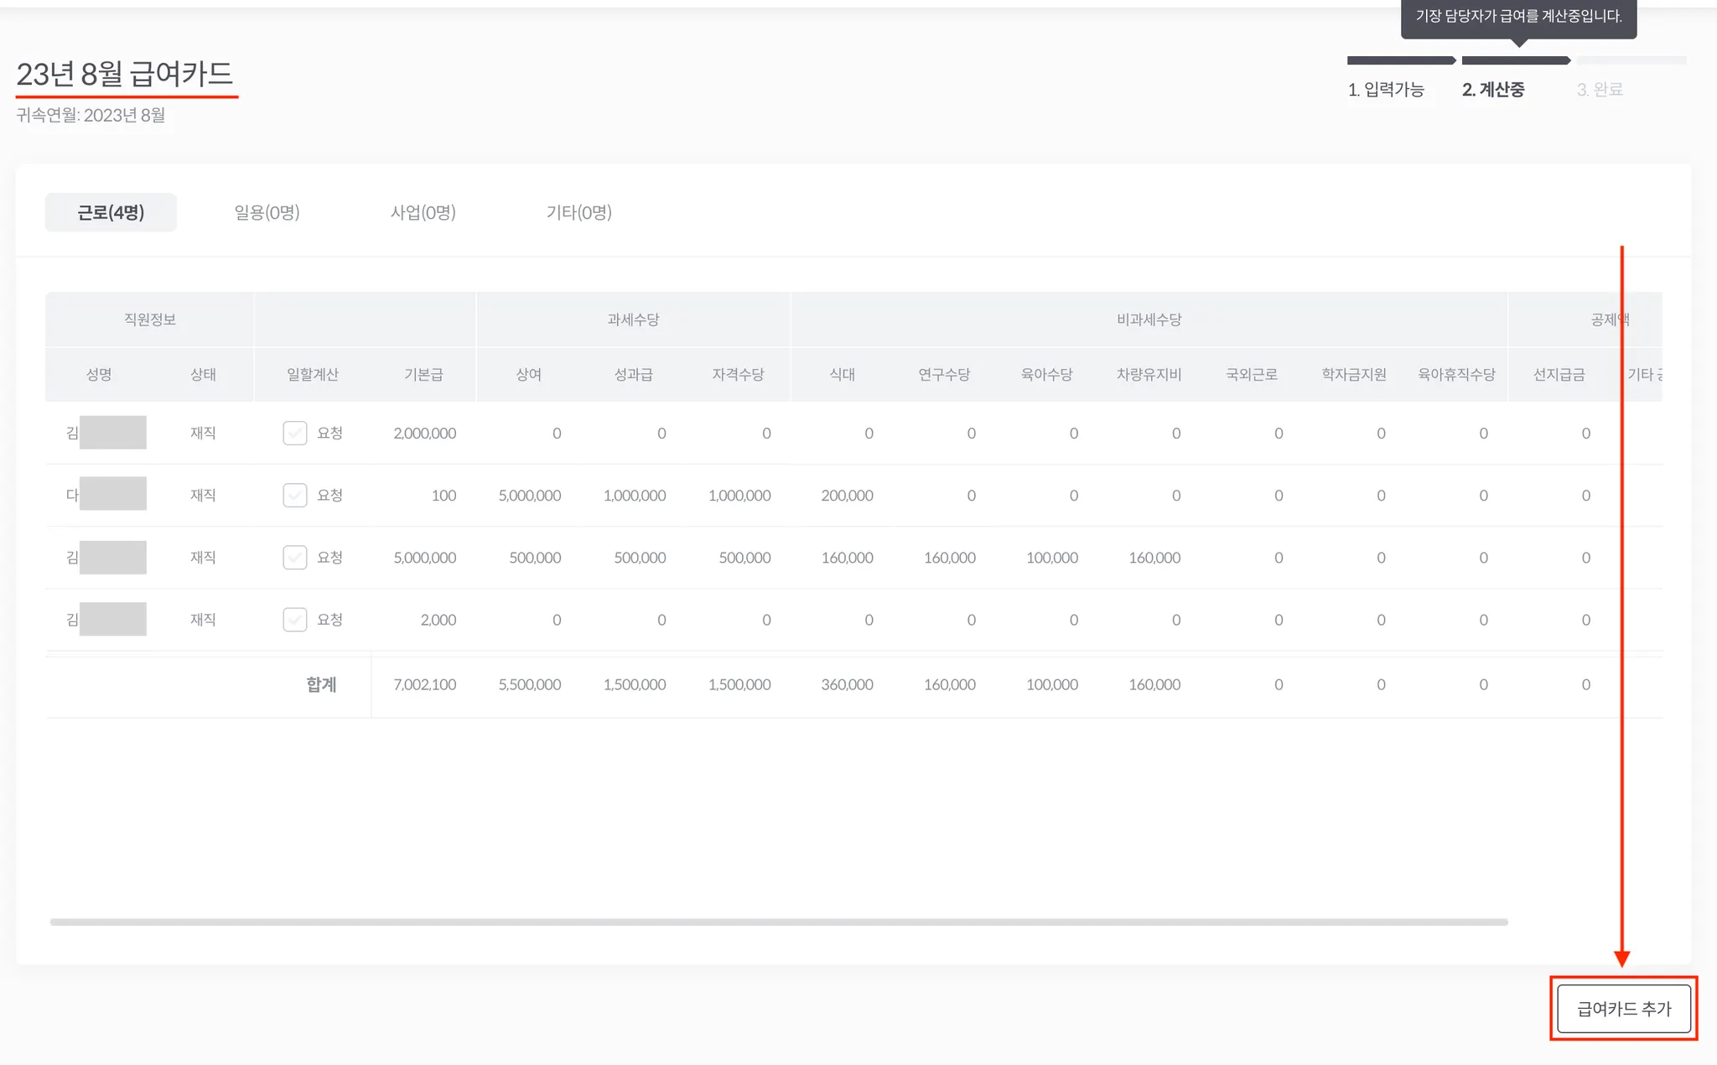This screenshot has width=1717, height=1065.
Task: Check 일괄계산 box for the 2,000,000 base pay row
Action: point(295,433)
